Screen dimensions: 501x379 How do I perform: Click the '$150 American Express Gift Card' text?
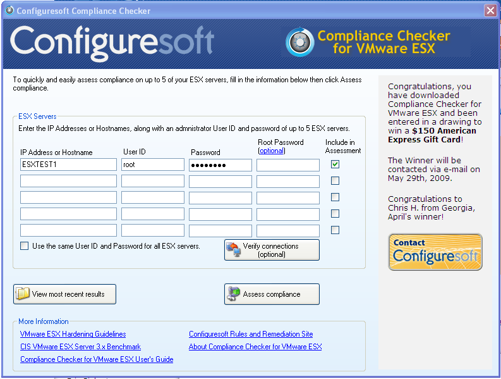pyautogui.click(x=432, y=135)
